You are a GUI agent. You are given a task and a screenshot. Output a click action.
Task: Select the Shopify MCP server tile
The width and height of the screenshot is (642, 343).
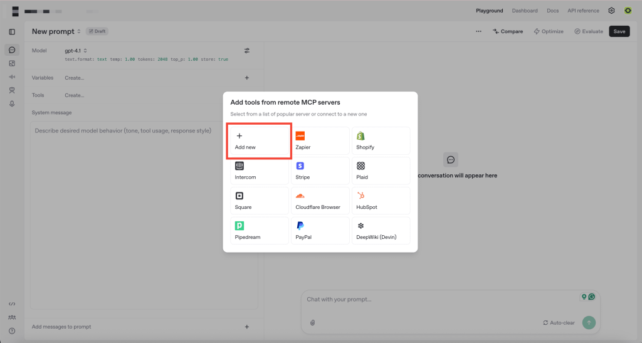pos(381,141)
